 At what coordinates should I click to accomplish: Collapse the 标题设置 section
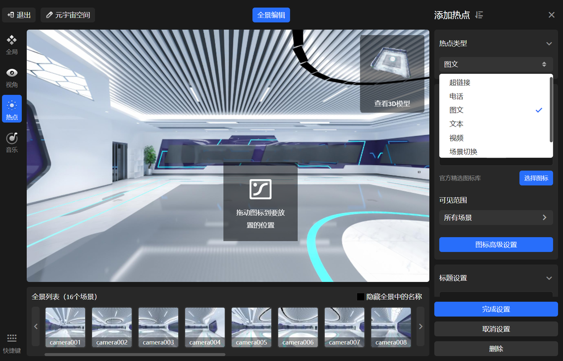pyautogui.click(x=549, y=278)
